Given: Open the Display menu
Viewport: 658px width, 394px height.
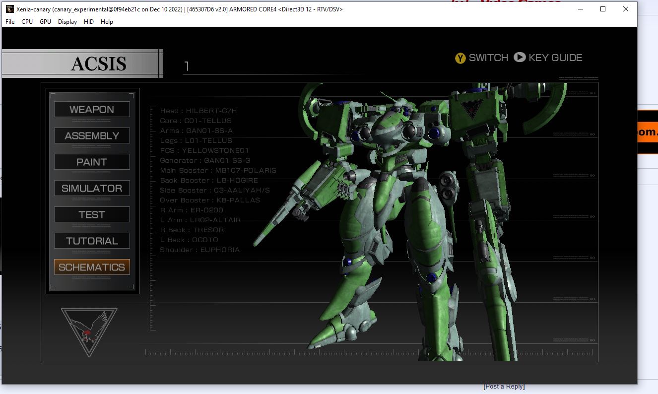Looking at the screenshot, I should 67,22.
